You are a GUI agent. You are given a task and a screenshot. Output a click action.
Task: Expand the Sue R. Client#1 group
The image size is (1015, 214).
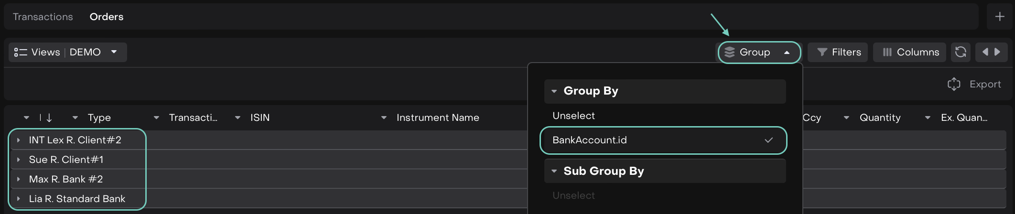coord(19,160)
